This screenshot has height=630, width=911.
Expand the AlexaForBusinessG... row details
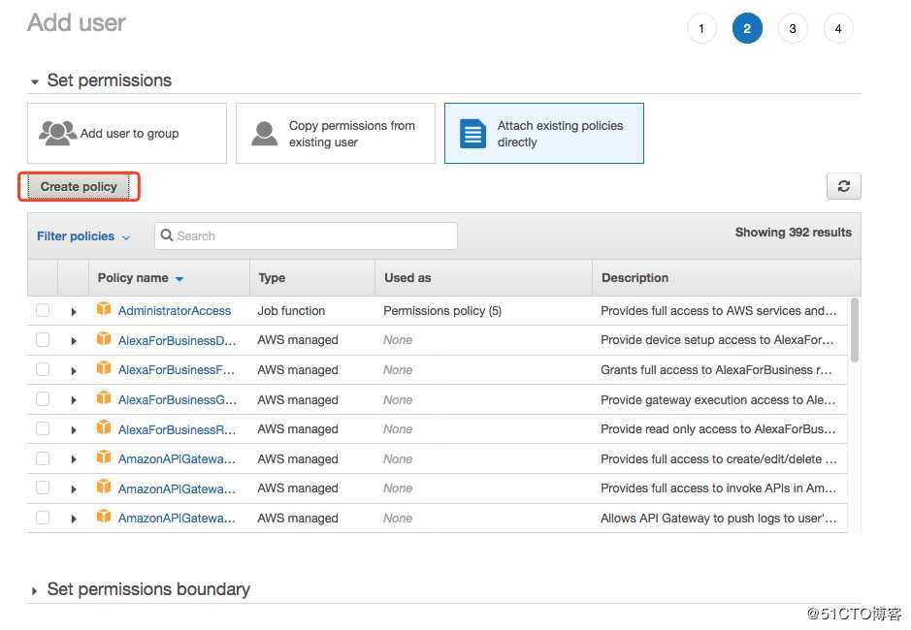[73, 400]
